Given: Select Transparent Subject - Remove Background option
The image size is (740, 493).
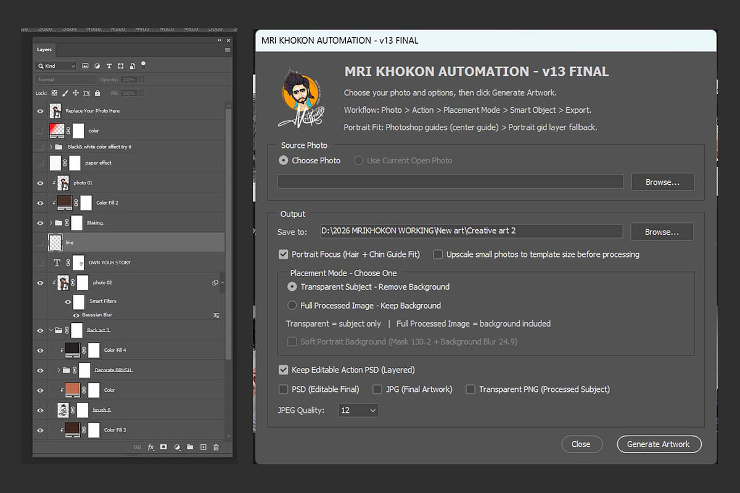Looking at the screenshot, I should (x=292, y=287).
